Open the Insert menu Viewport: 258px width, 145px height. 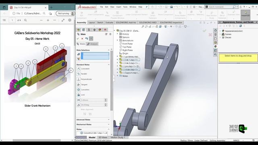pyautogui.click(x=119, y=7)
